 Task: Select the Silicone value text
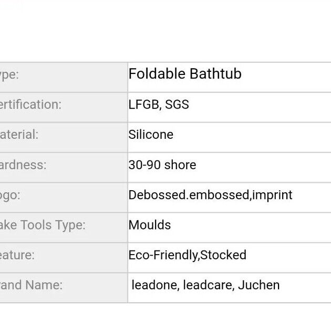pos(151,135)
